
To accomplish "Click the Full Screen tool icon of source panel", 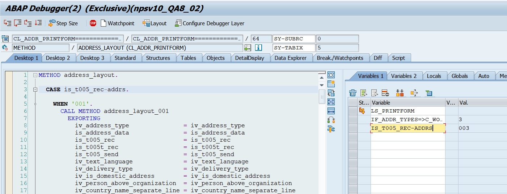I will [331, 102].
